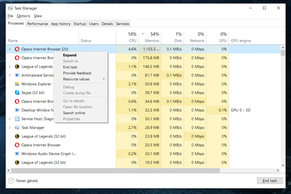Open the Options menu
Viewport: 291px width, 194px height.
(23, 16)
